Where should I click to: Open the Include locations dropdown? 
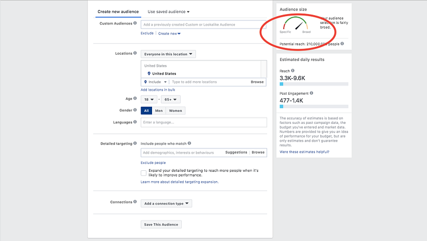156,82
